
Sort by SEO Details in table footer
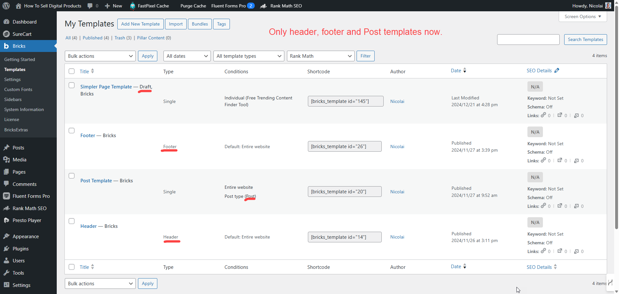tap(542, 267)
